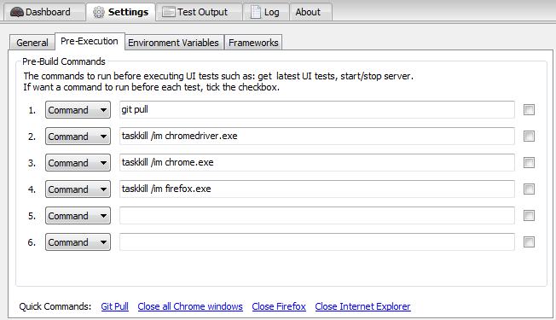Open the General settings sub-tab
The image size is (556, 320).
click(x=32, y=43)
